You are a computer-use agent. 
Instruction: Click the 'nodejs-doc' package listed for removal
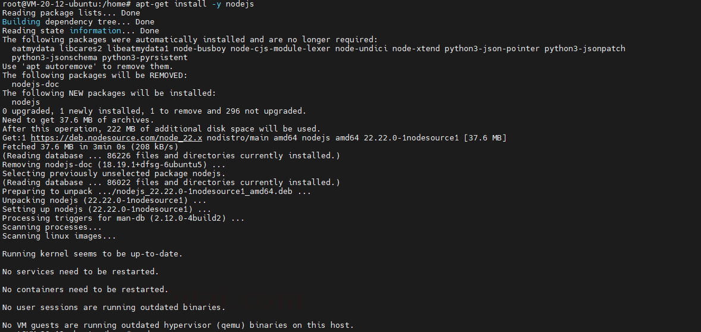[36, 84]
